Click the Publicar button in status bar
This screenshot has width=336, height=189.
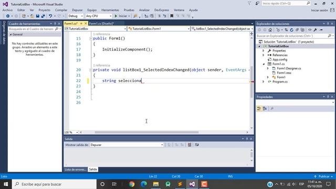[x=323, y=176]
